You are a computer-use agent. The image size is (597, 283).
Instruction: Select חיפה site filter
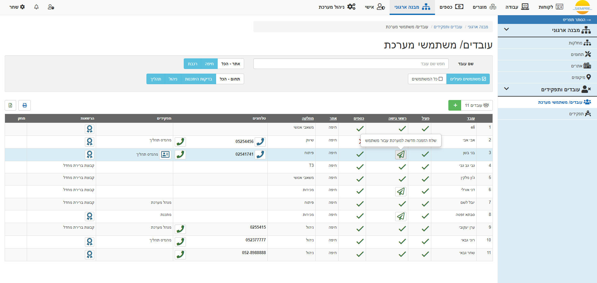point(209,64)
